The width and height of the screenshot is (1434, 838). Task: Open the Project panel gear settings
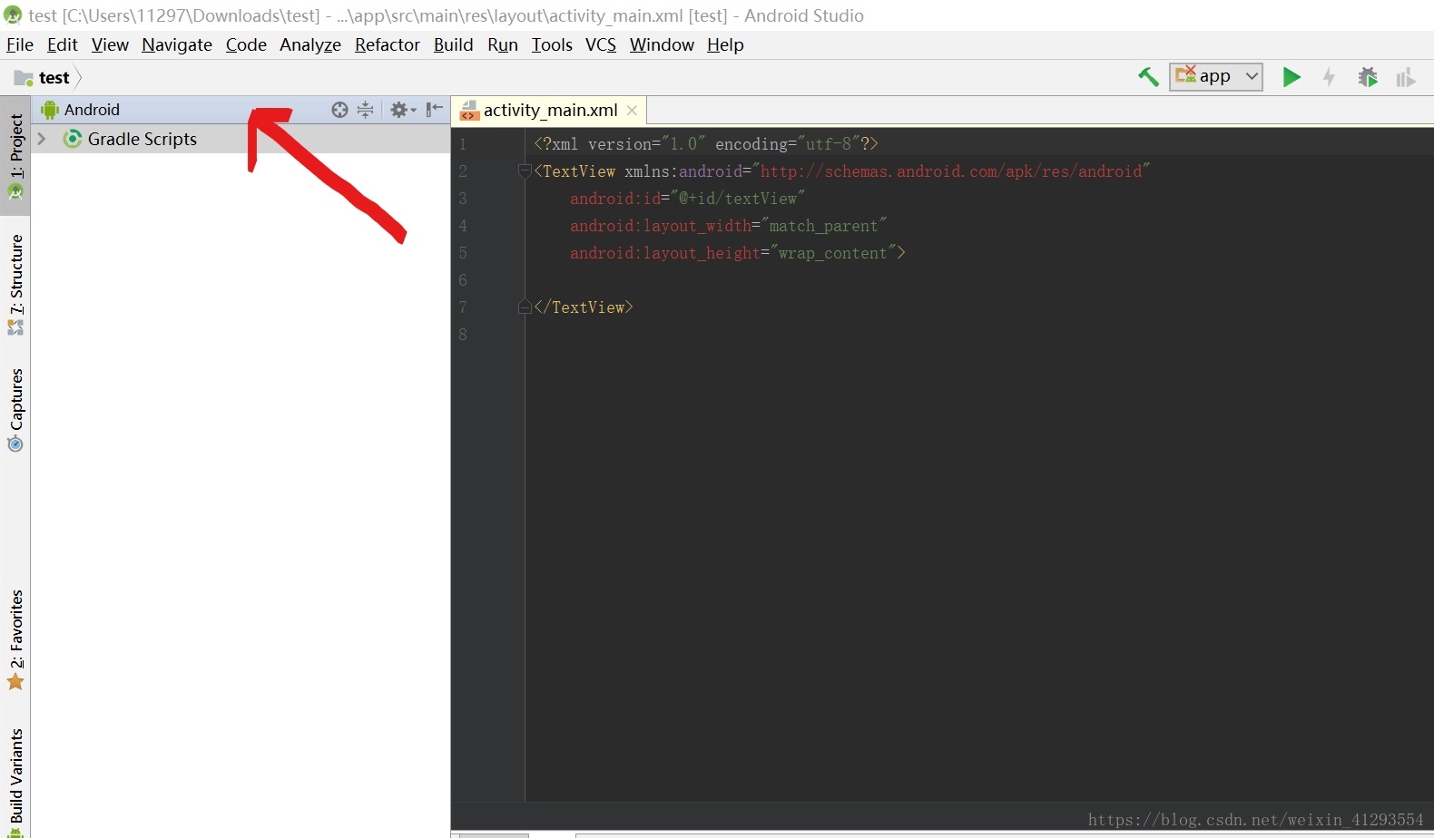(403, 110)
